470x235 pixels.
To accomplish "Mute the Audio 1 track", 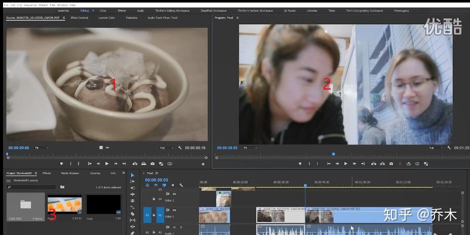I will (x=174, y=227).
